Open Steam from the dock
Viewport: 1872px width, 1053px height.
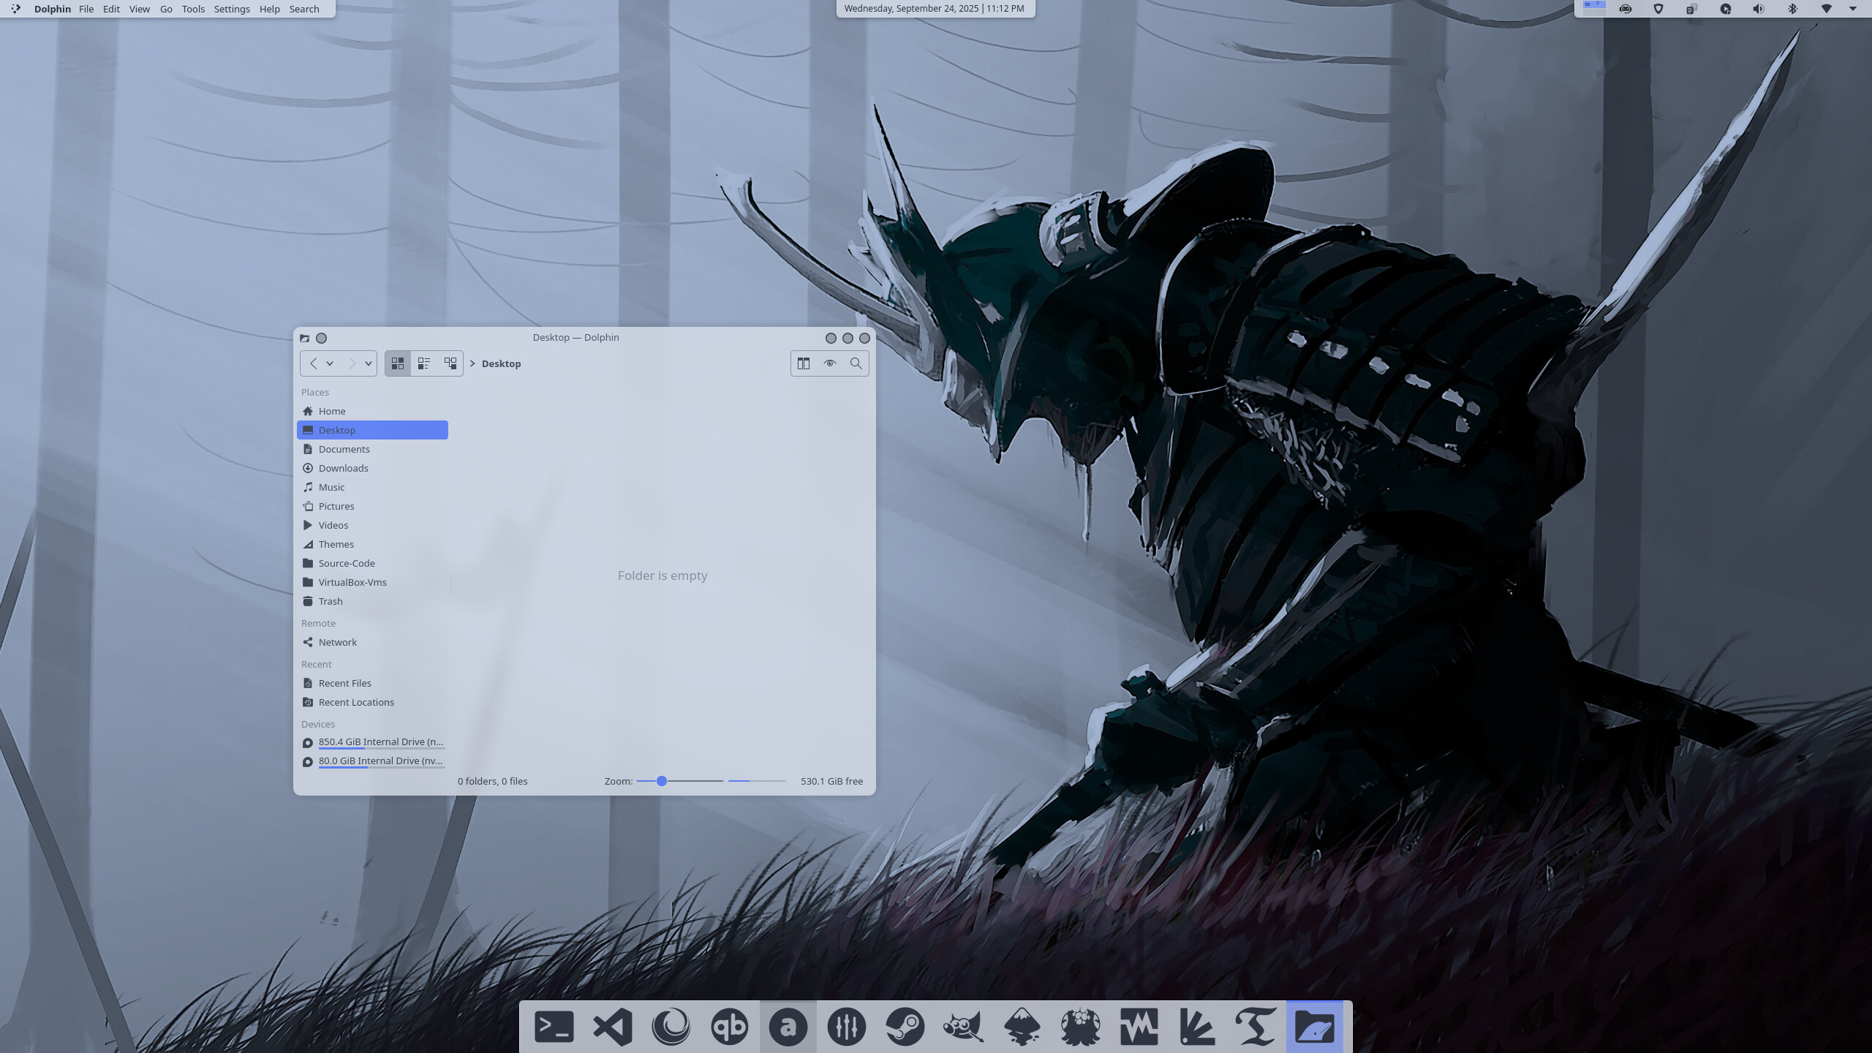coord(905,1027)
